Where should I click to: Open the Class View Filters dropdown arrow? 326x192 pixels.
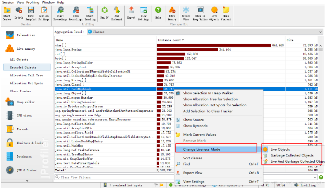coord(315,177)
